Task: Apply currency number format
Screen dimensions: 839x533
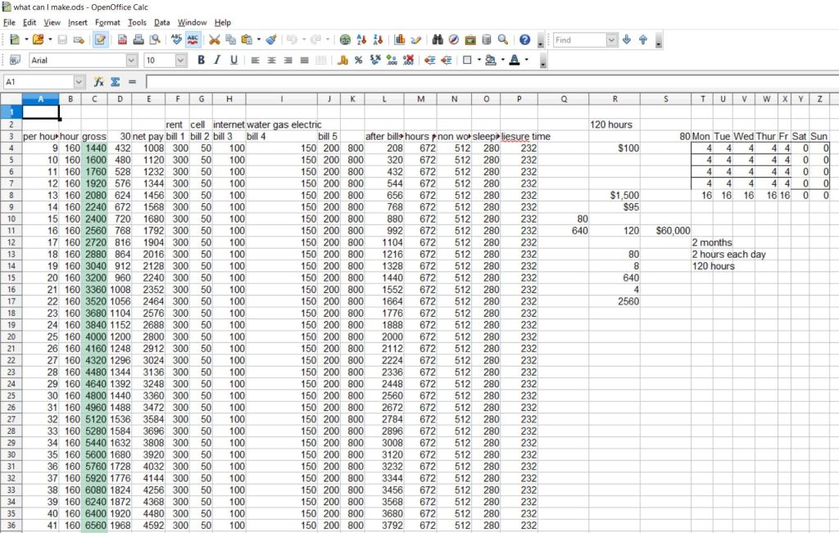Action: pyautogui.click(x=343, y=60)
